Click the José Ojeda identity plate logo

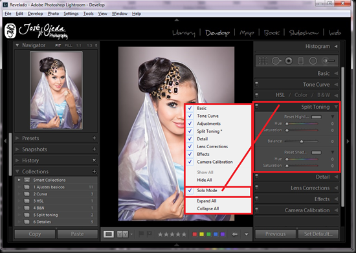click(x=36, y=31)
